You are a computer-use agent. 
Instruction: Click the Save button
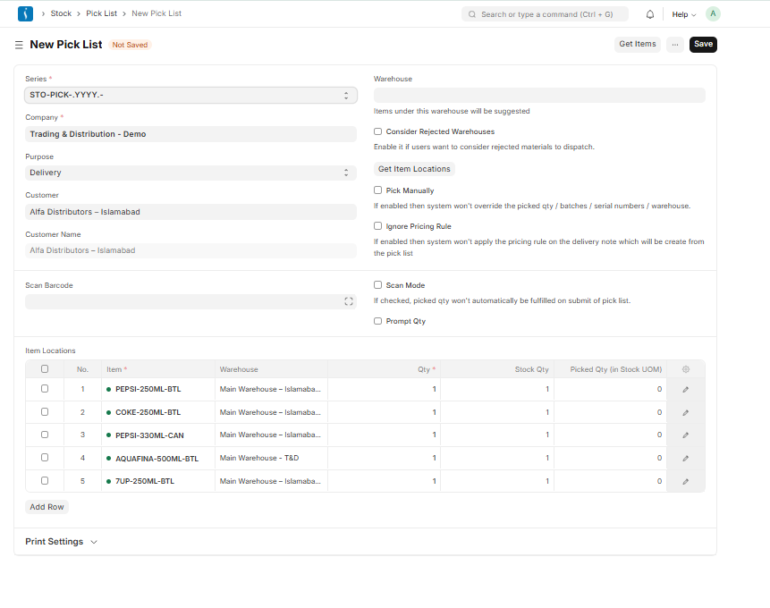tap(703, 44)
